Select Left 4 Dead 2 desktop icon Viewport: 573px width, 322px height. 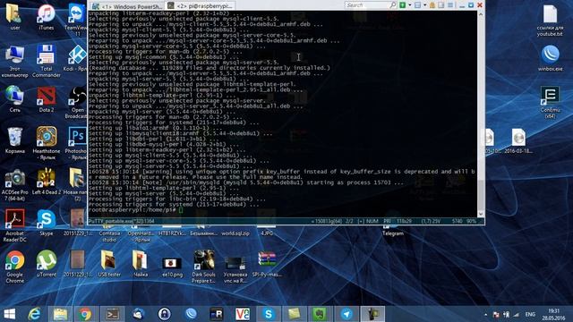click(46, 182)
